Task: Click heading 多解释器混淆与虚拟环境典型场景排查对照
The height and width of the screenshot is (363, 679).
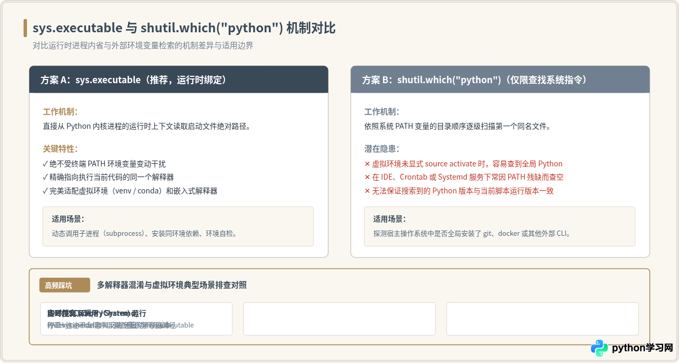Action: pos(172,285)
